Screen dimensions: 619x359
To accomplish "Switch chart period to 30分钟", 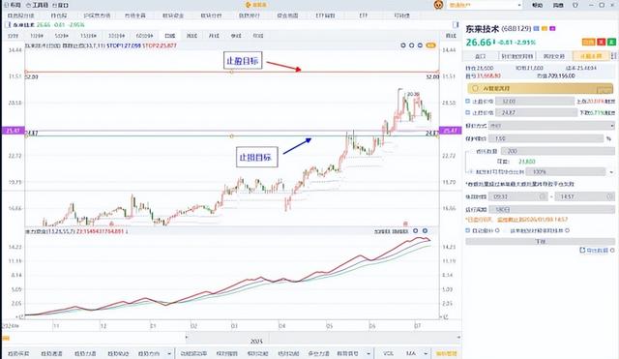I will point(116,36).
